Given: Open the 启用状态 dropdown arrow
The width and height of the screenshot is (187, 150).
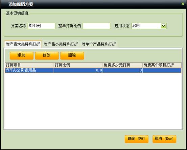Looking at the screenshot, I should (x=163, y=26).
